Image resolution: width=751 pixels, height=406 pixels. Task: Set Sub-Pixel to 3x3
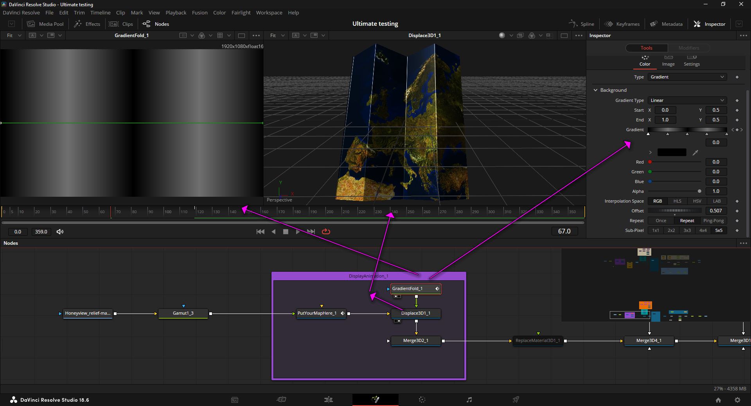pos(687,230)
